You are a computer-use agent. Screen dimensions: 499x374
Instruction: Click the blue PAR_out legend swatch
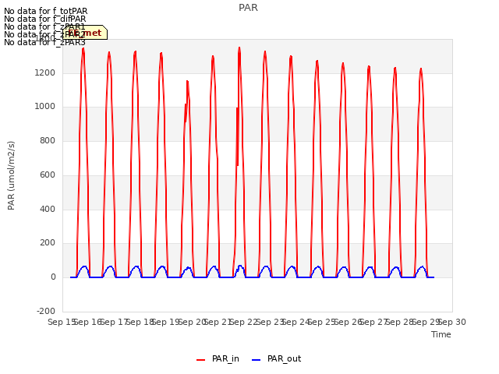coord(257,360)
